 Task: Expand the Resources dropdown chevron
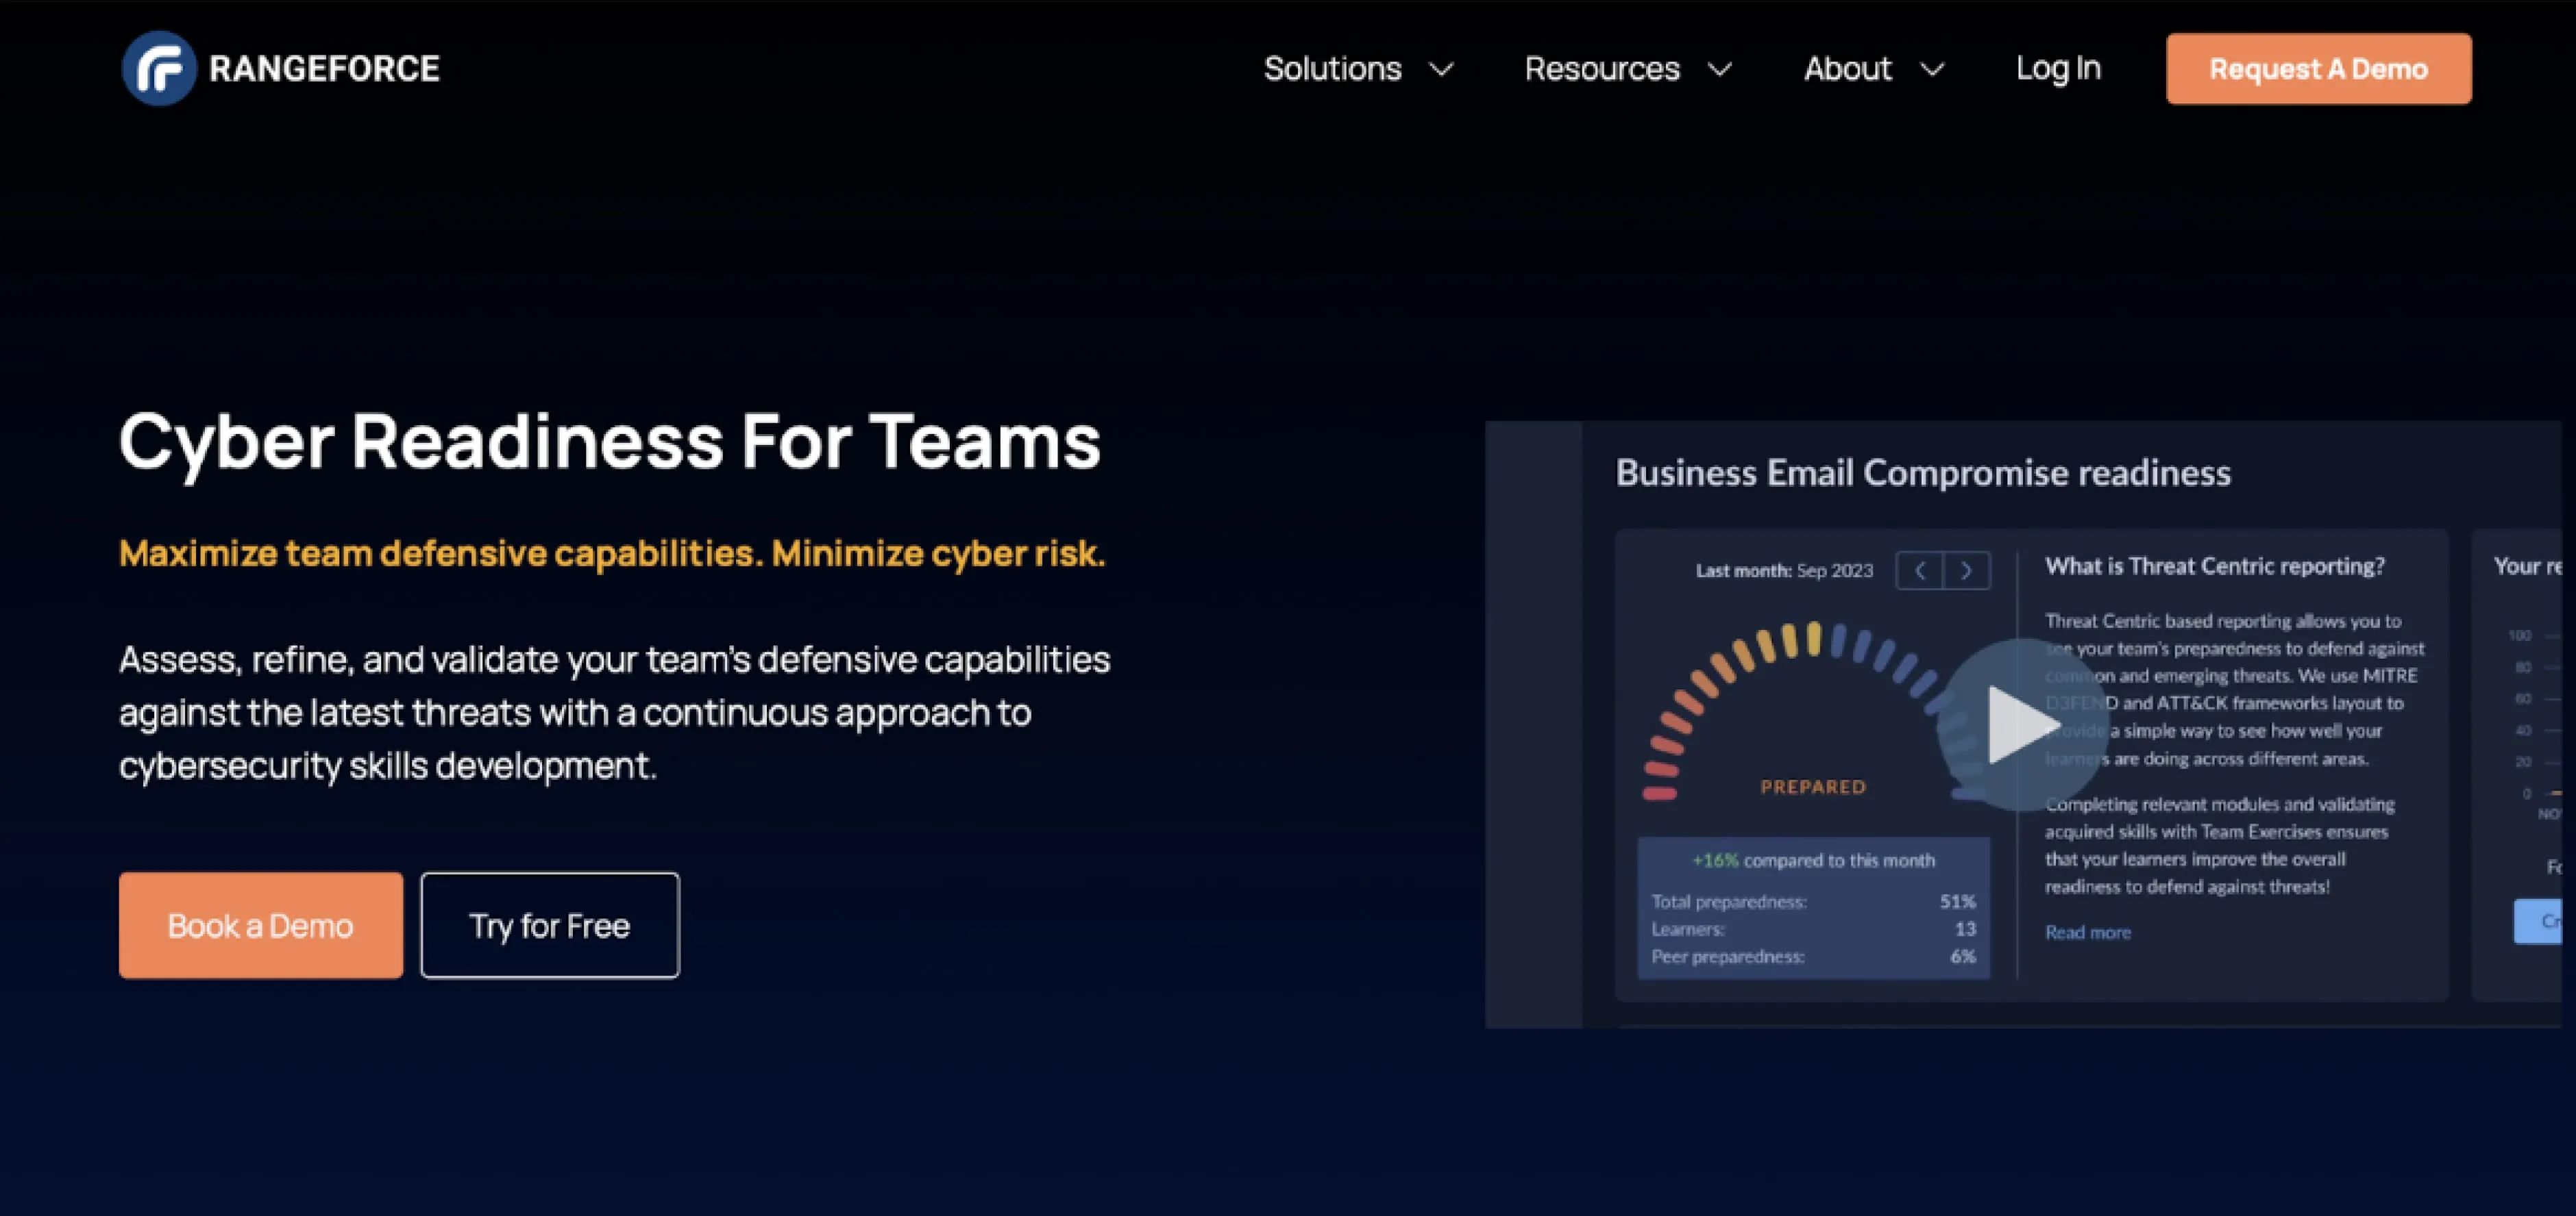[1719, 70]
